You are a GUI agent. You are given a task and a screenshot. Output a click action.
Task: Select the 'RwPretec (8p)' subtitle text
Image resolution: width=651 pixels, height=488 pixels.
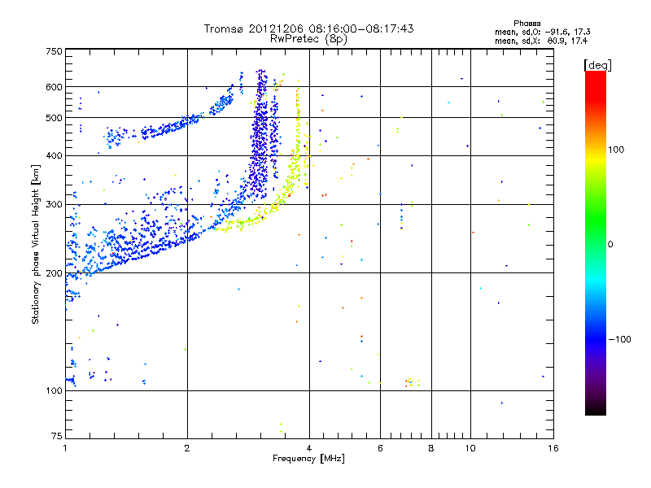coord(308,39)
